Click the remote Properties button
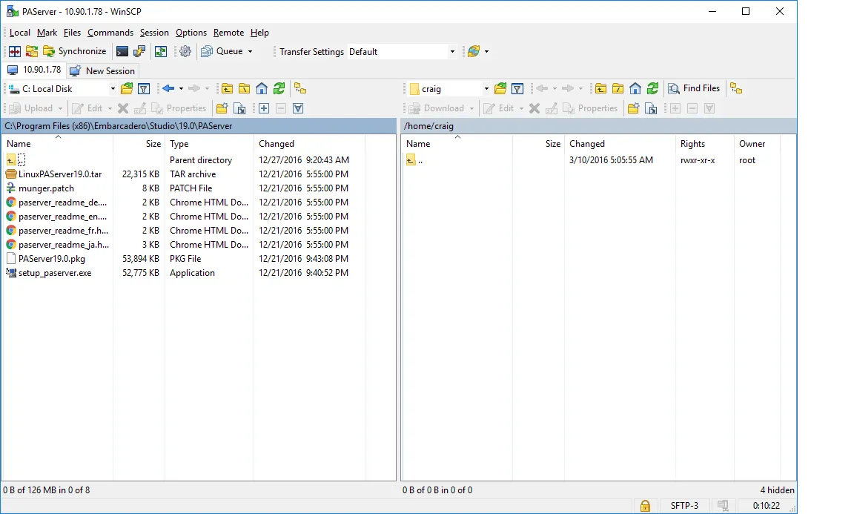Screen dimensions: 854x514 pyautogui.click(x=590, y=108)
